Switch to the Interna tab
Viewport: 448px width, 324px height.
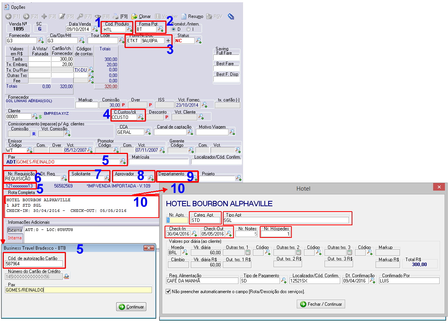(15, 238)
